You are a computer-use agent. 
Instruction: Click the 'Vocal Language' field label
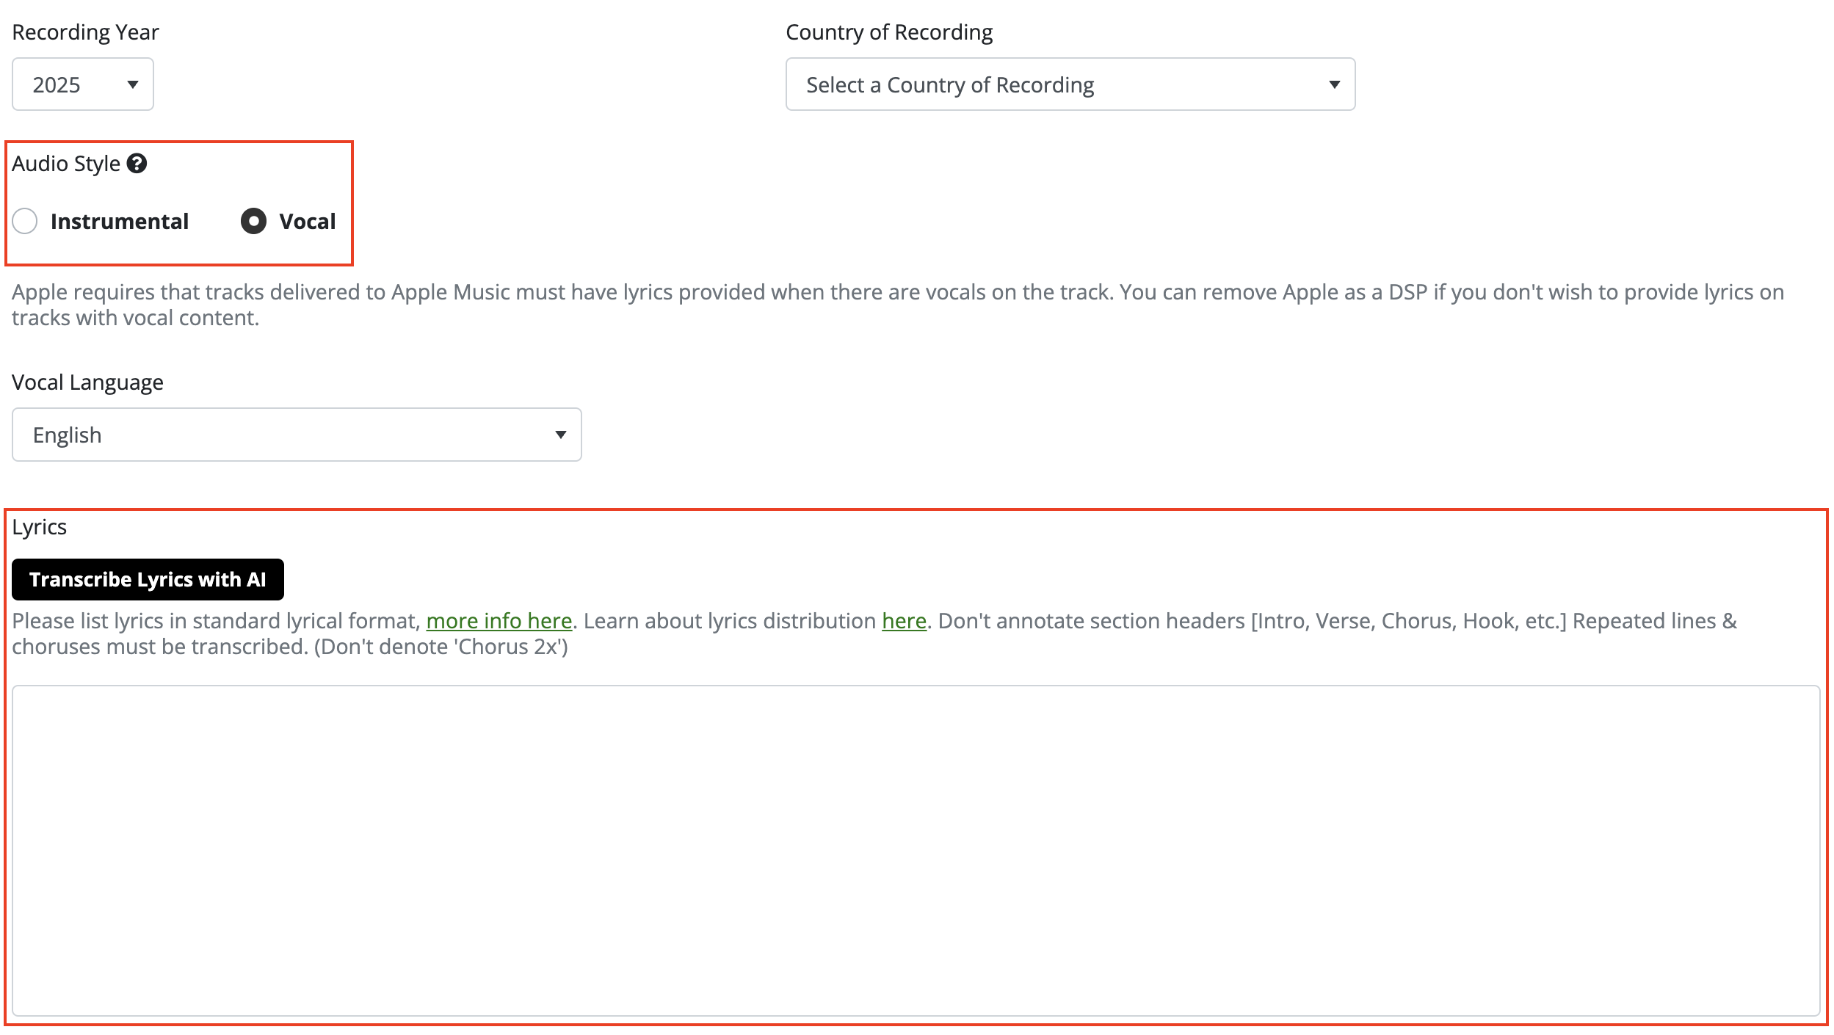coord(87,382)
